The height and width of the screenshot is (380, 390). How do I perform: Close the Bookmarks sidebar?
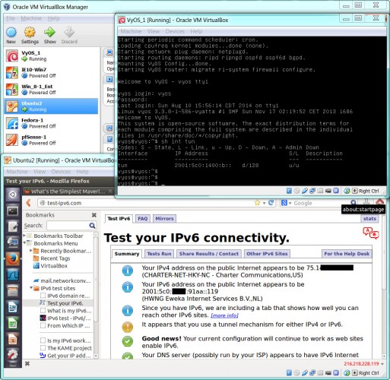94,215
